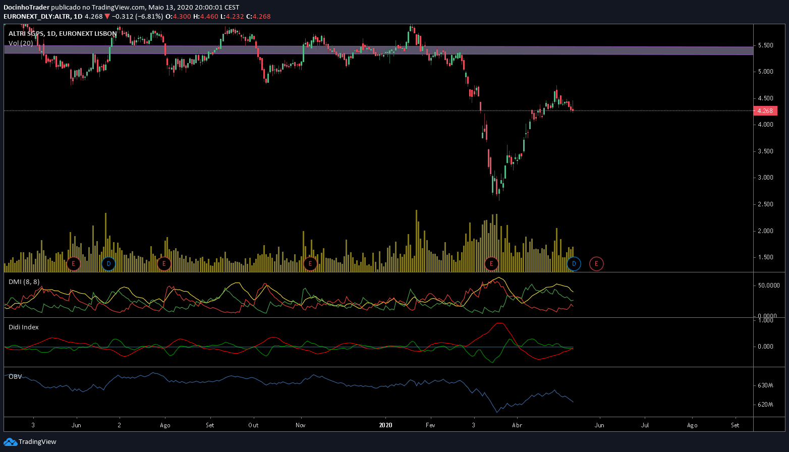Select the earnings marker near Nov 2019
The image size is (789, 452).
310,263
